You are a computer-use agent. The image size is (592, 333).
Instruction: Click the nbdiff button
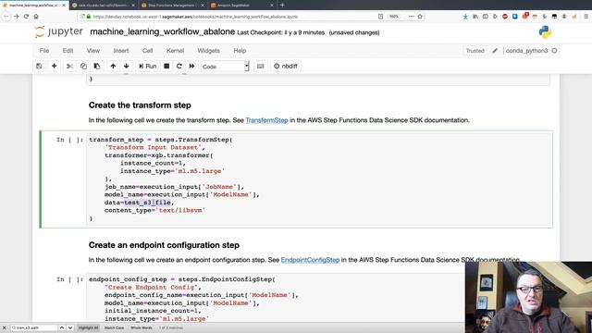click(x=286, y=66)
